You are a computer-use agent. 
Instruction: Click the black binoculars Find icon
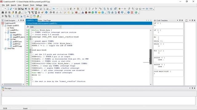click(3, 13)
